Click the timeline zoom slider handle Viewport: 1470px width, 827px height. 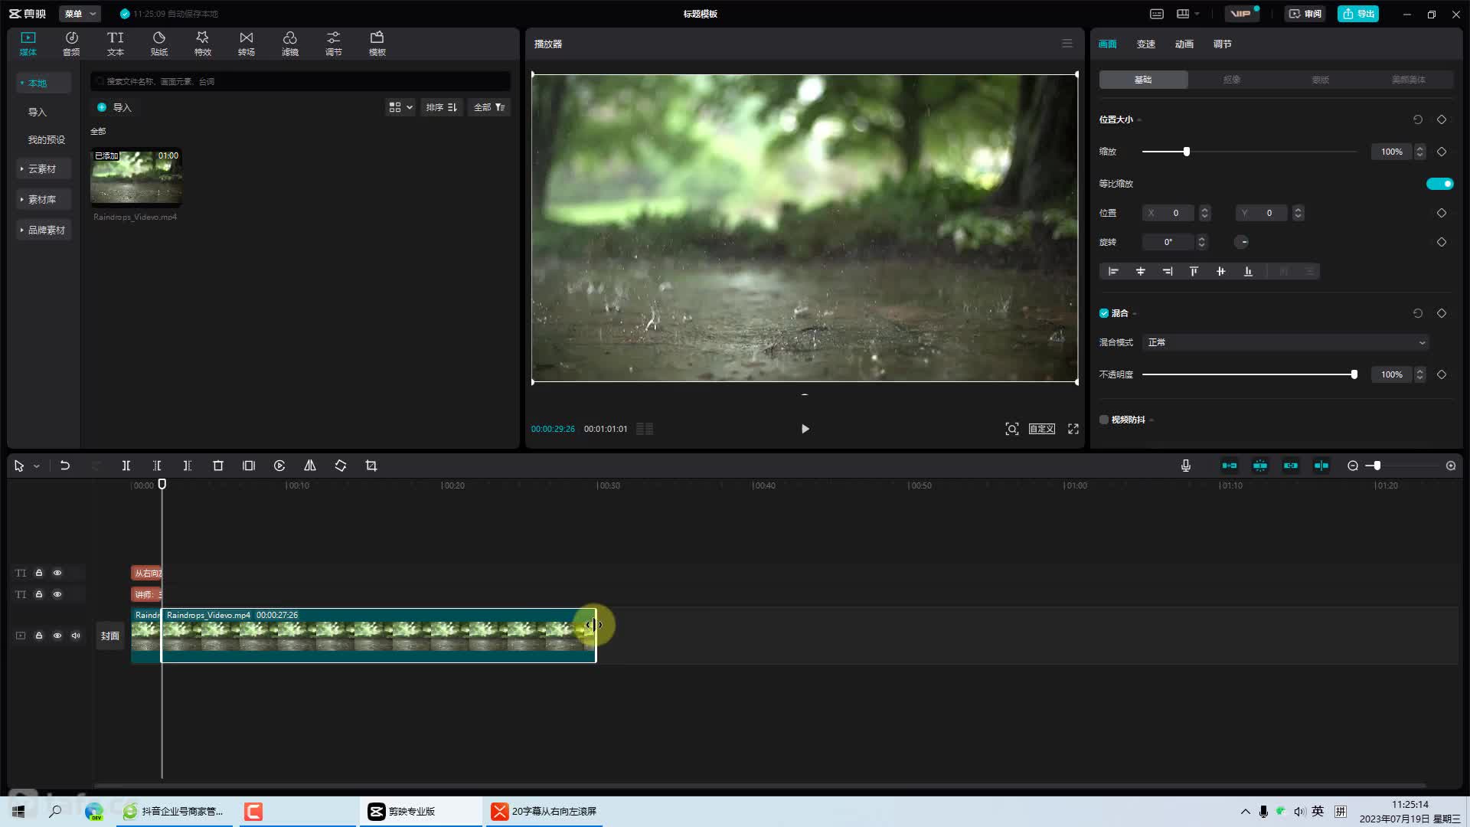point(1377,466)
